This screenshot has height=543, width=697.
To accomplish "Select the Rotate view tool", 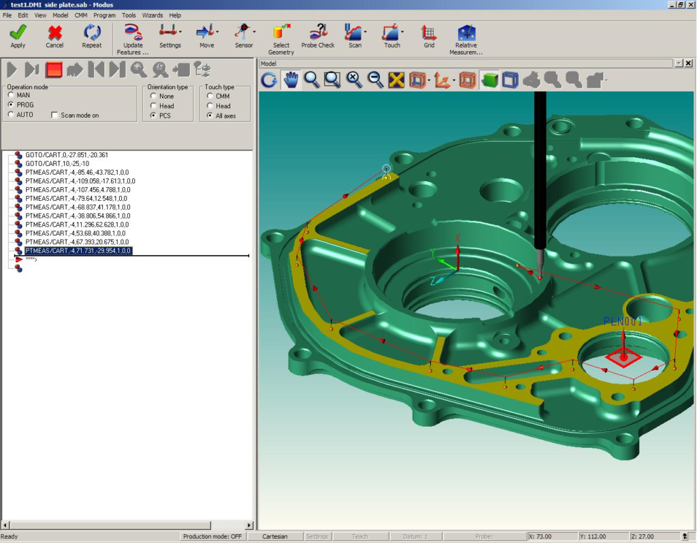I will 268,80.
